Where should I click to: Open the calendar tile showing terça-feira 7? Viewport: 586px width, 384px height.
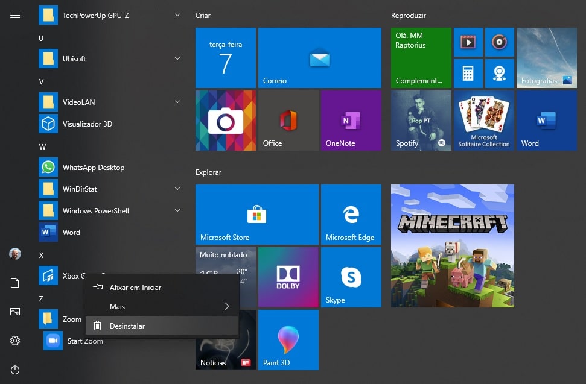click(226, 58)
